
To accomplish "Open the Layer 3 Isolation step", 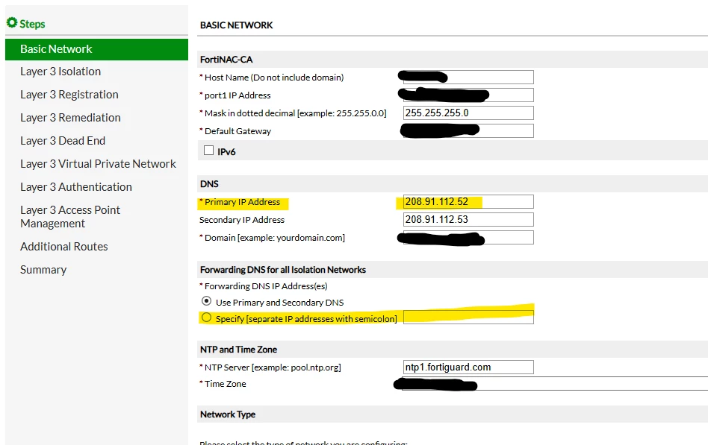I will point(60,72).
